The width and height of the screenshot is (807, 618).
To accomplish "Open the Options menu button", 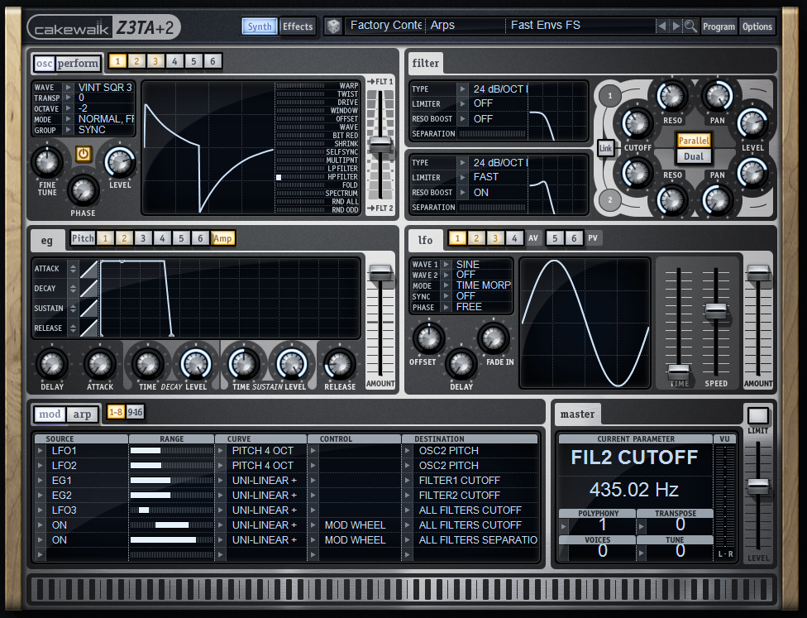I will (757, 26).
